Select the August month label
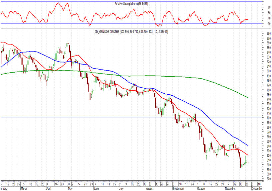This screenshot has height=191, width=272. coord(150,189)
